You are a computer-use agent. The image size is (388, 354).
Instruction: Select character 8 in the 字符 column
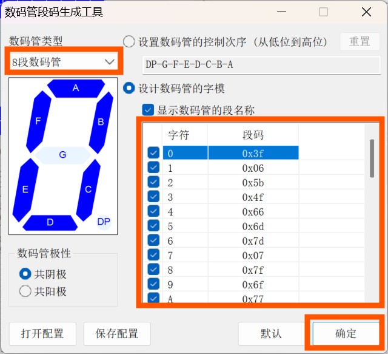pyautogui.click(x=185, y=270)
